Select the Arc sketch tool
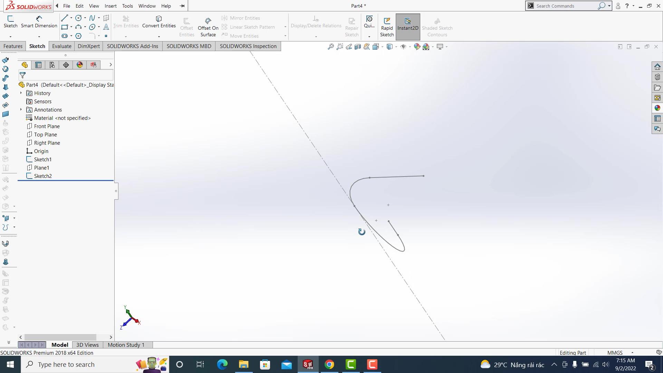 pyautogui.click(x=78, y=27)
